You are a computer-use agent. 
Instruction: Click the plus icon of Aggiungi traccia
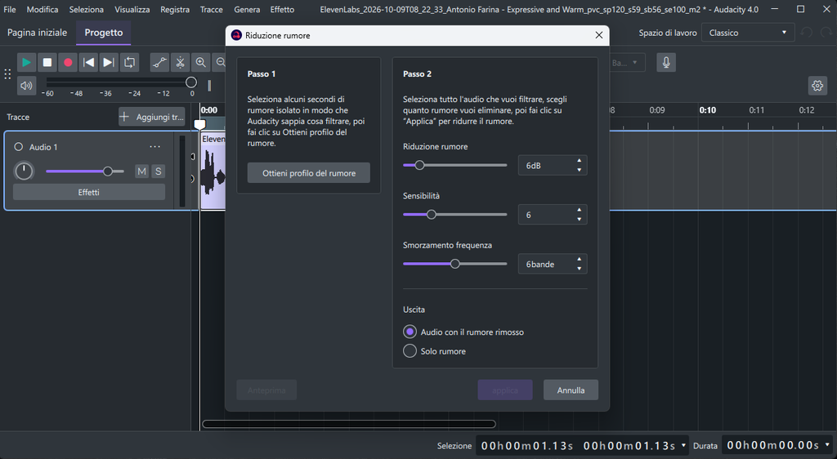[x=124, y=117]
